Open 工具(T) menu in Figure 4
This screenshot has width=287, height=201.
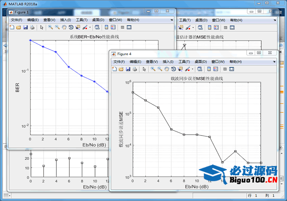coord(184,62)
